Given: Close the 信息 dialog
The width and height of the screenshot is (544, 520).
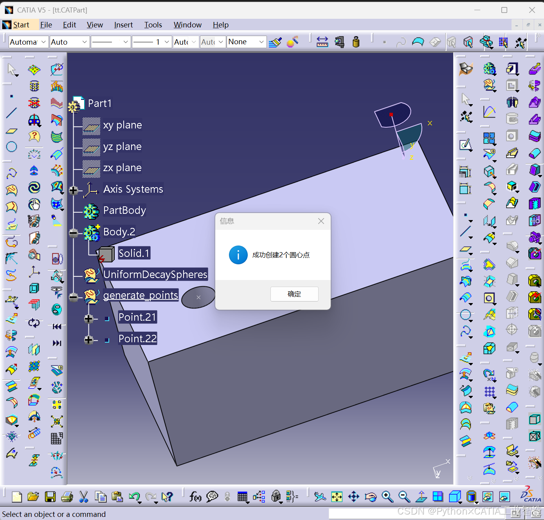Looking at the screenshot, I should click(321, 221).
